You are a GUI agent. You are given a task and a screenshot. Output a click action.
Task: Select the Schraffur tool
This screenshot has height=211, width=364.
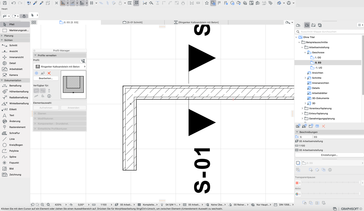tap(15, 133)
